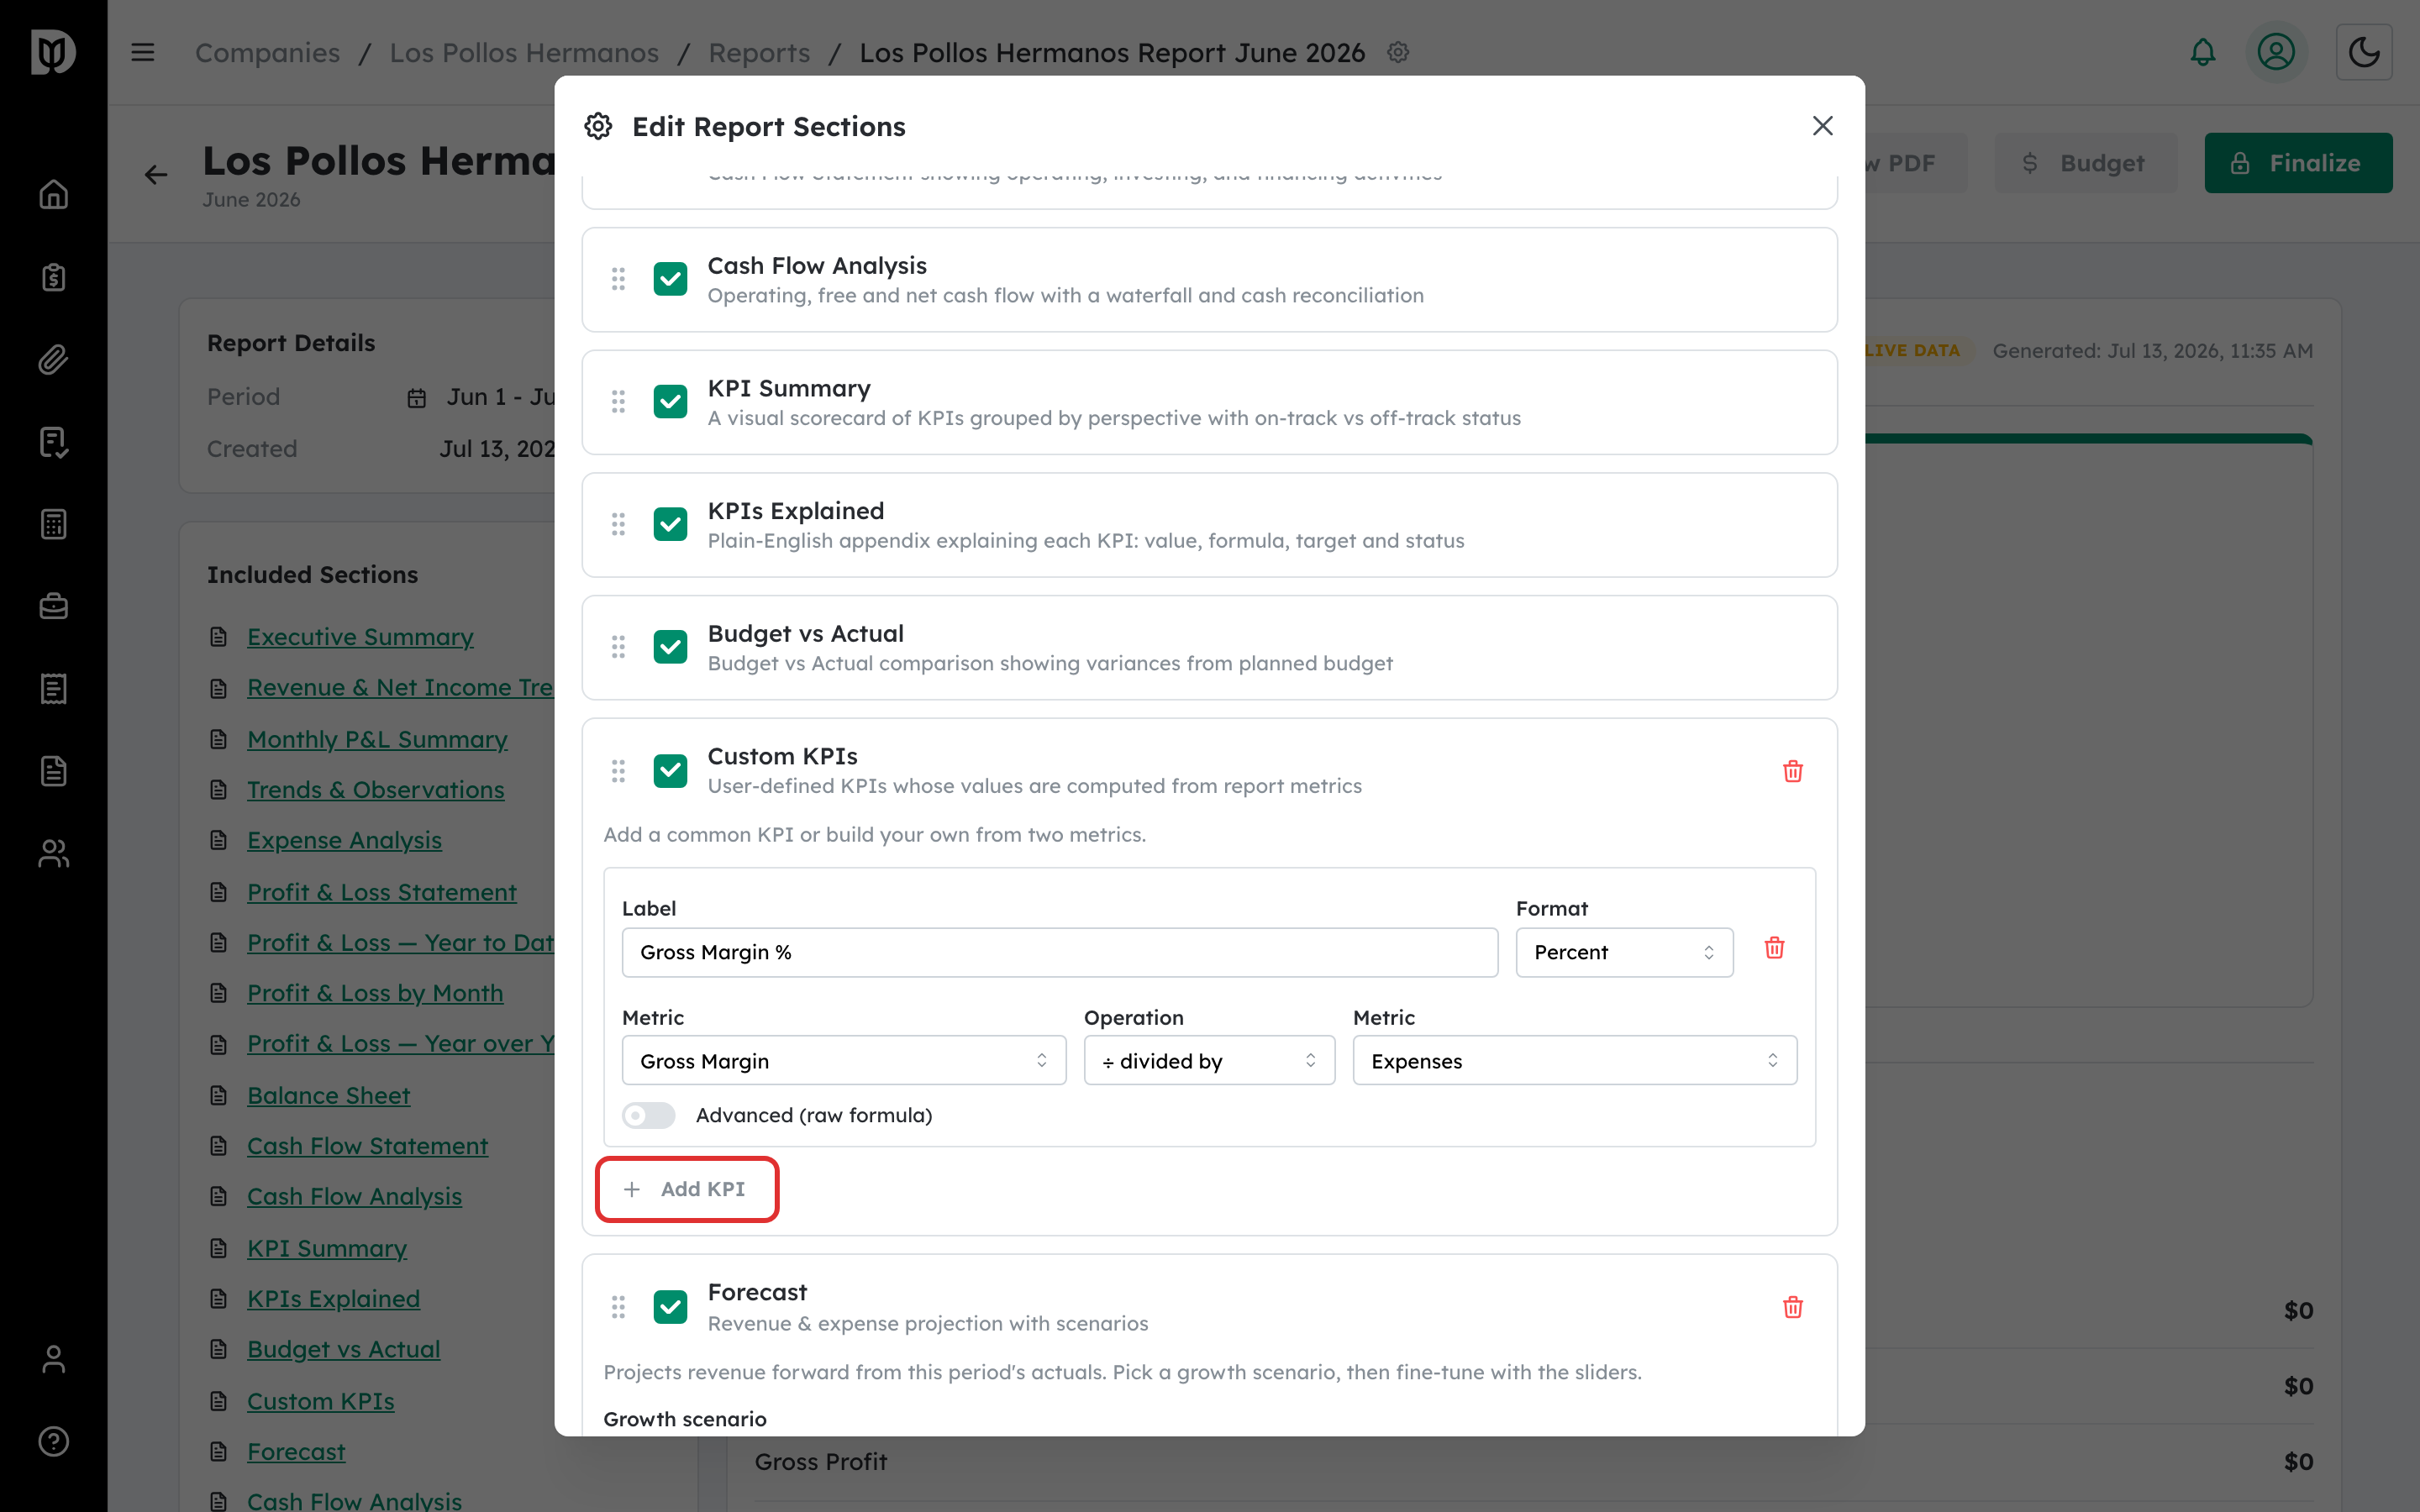Click the receipt list sidebar icon

[x=54, y=689]
